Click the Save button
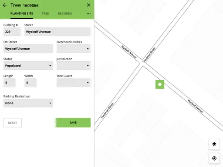The image size is (223, 167). click(73, 123)
